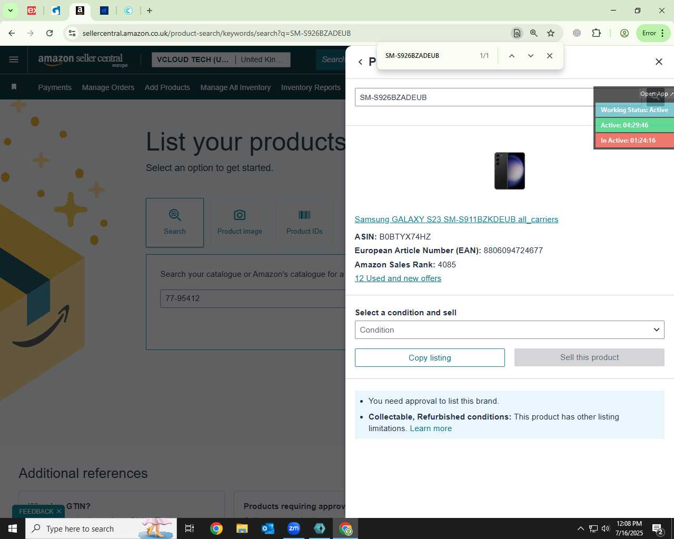Click the Open App overlay link
Screen dimensions: 674x539
[657, 94]
